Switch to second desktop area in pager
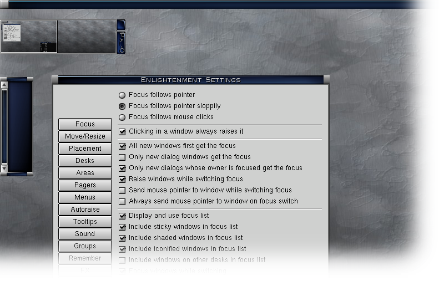The image size is (444, 291). (x=87, y=37)
